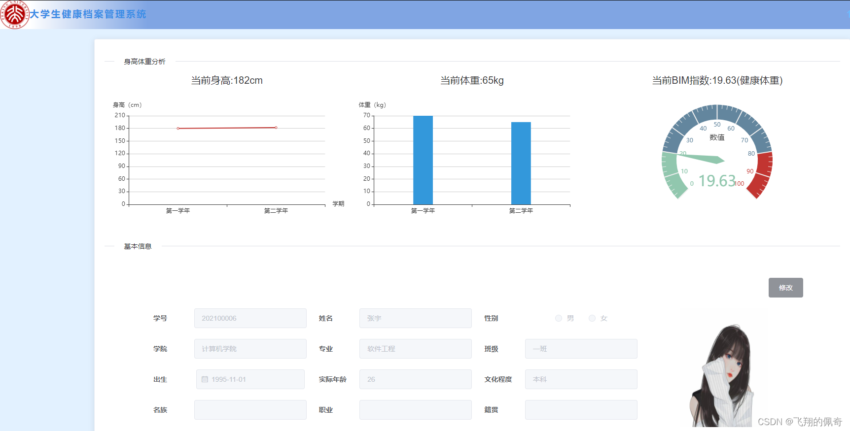This screenshot has width=850, height=431.
Task: Click the 学院 field showing 计算机学院
Action: click(x=250, y=349)
